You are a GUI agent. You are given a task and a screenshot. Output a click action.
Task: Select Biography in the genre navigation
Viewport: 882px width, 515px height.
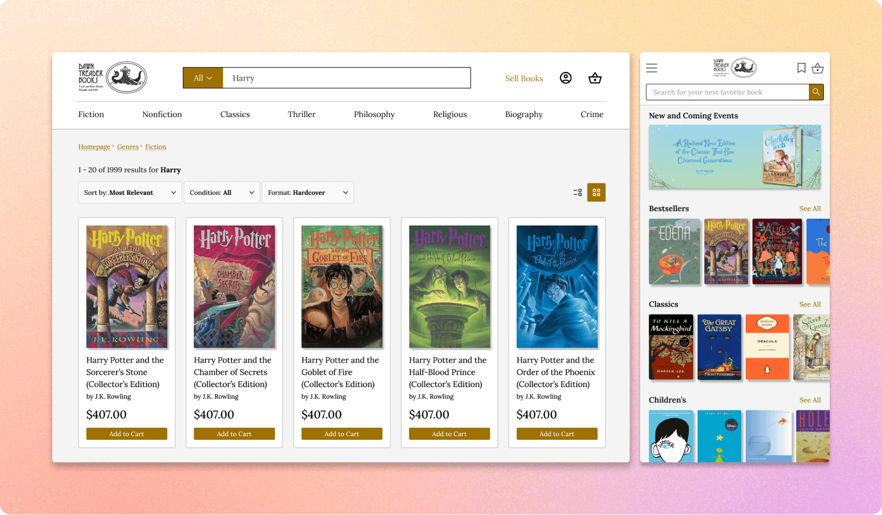[x=524, y=114]
